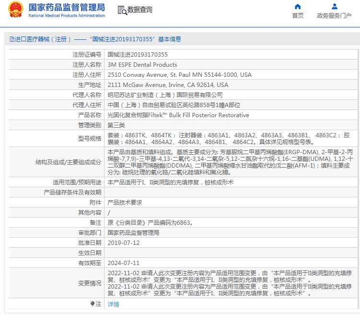The height and width of the screenshot is (315, 360).
Task: Click the change record dated 2022-11-02
Action: coord(231,283)
